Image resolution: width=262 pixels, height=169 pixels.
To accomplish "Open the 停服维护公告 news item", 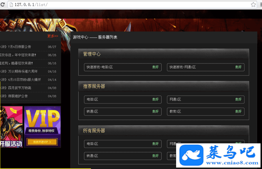I will click(x=14, y=96).
